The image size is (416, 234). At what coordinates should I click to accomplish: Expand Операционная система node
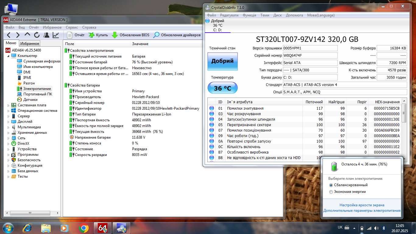[x=9, y=111]
